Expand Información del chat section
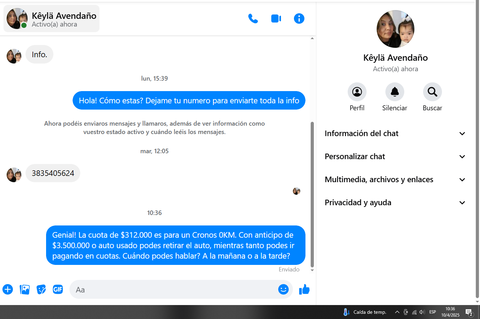The width and height of the screenshot is (480, 319). 395,134
